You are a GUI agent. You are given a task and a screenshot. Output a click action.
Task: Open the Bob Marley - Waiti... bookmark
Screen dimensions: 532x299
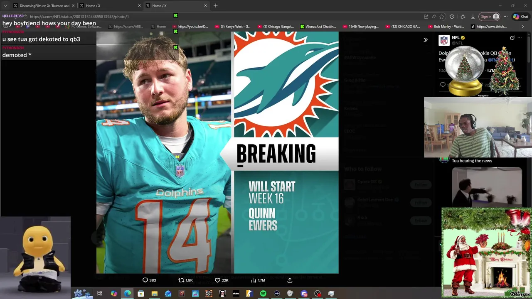click(446, 27)
